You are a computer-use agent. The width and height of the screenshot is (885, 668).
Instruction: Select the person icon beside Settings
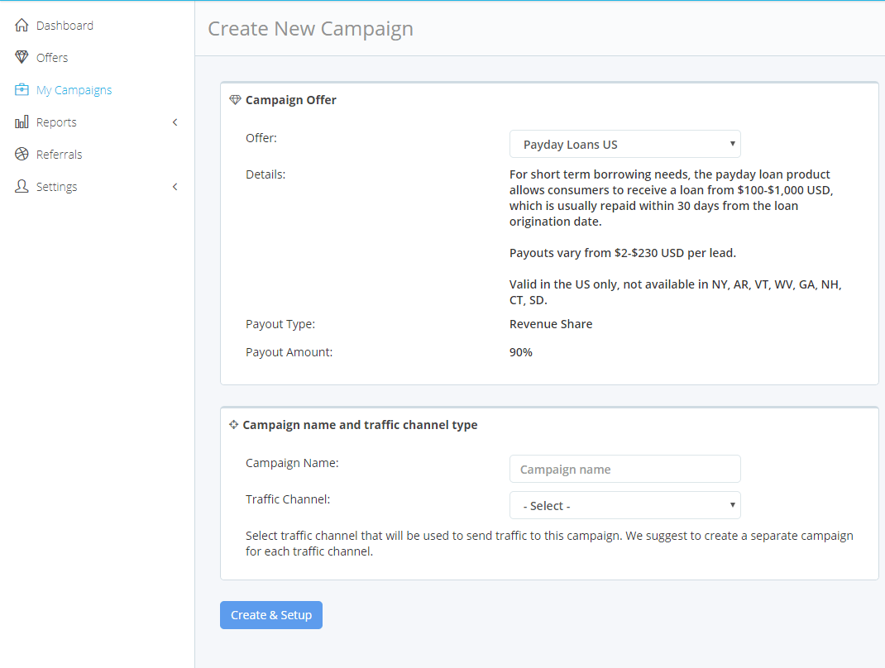click(20, 186)
